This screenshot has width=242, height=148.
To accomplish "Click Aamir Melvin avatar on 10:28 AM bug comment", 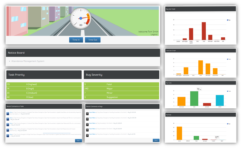I will 87,125.
